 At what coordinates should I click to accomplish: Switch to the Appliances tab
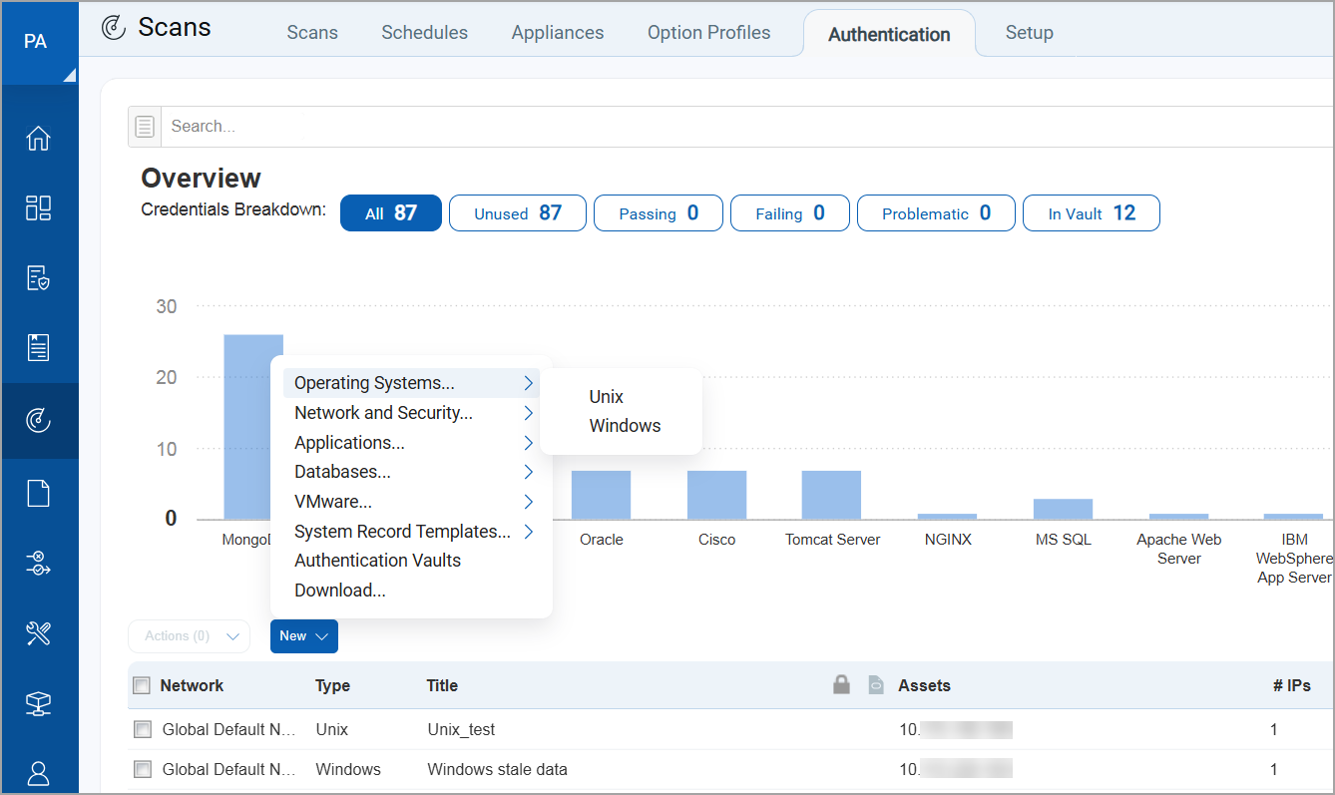click(558, 33)
